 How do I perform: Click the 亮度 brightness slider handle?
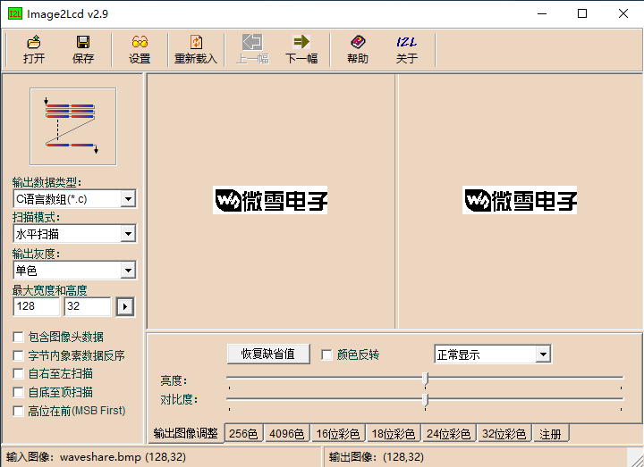click(426, 379)
